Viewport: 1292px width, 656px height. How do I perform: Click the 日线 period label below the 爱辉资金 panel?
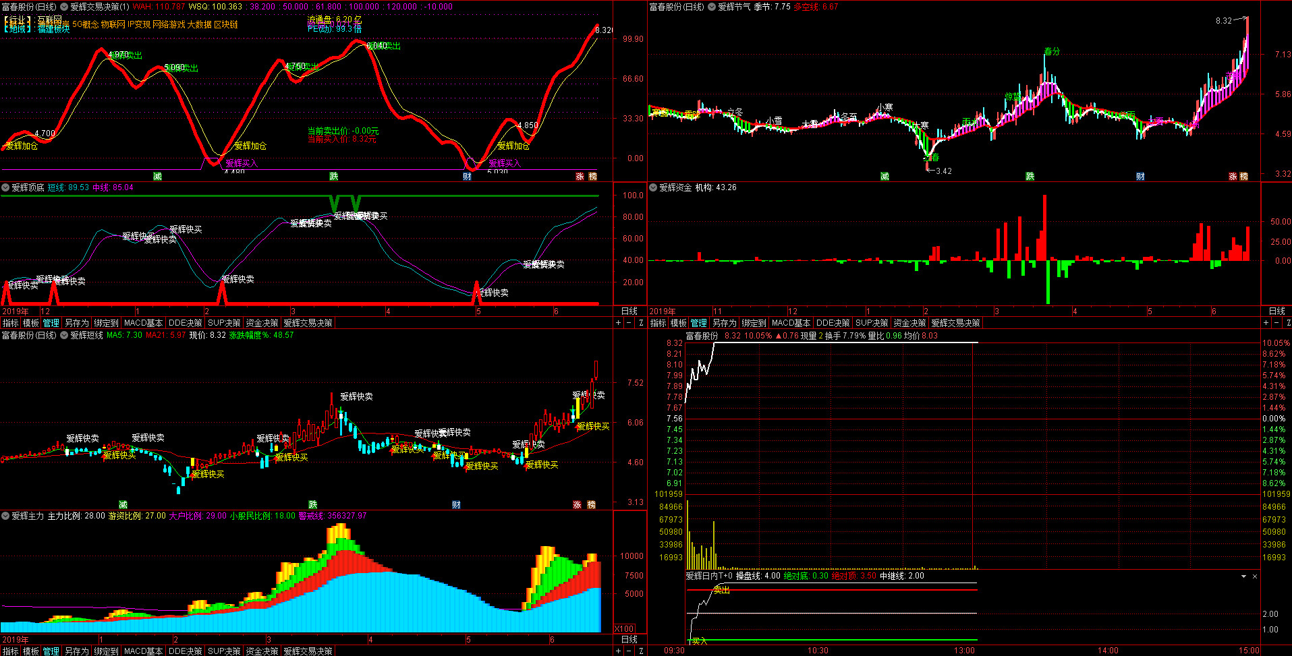point(1276,311)
